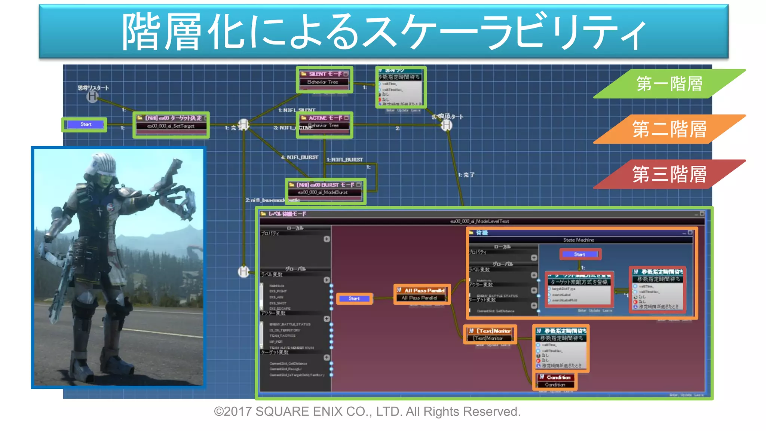Image resolution: width=766 pixels, height=431 pixels.
Task: Select the 第三階層 red label
Action: 669,174
